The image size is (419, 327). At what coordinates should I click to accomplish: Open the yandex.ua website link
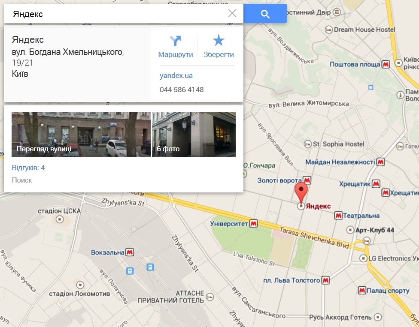[176, 76]
